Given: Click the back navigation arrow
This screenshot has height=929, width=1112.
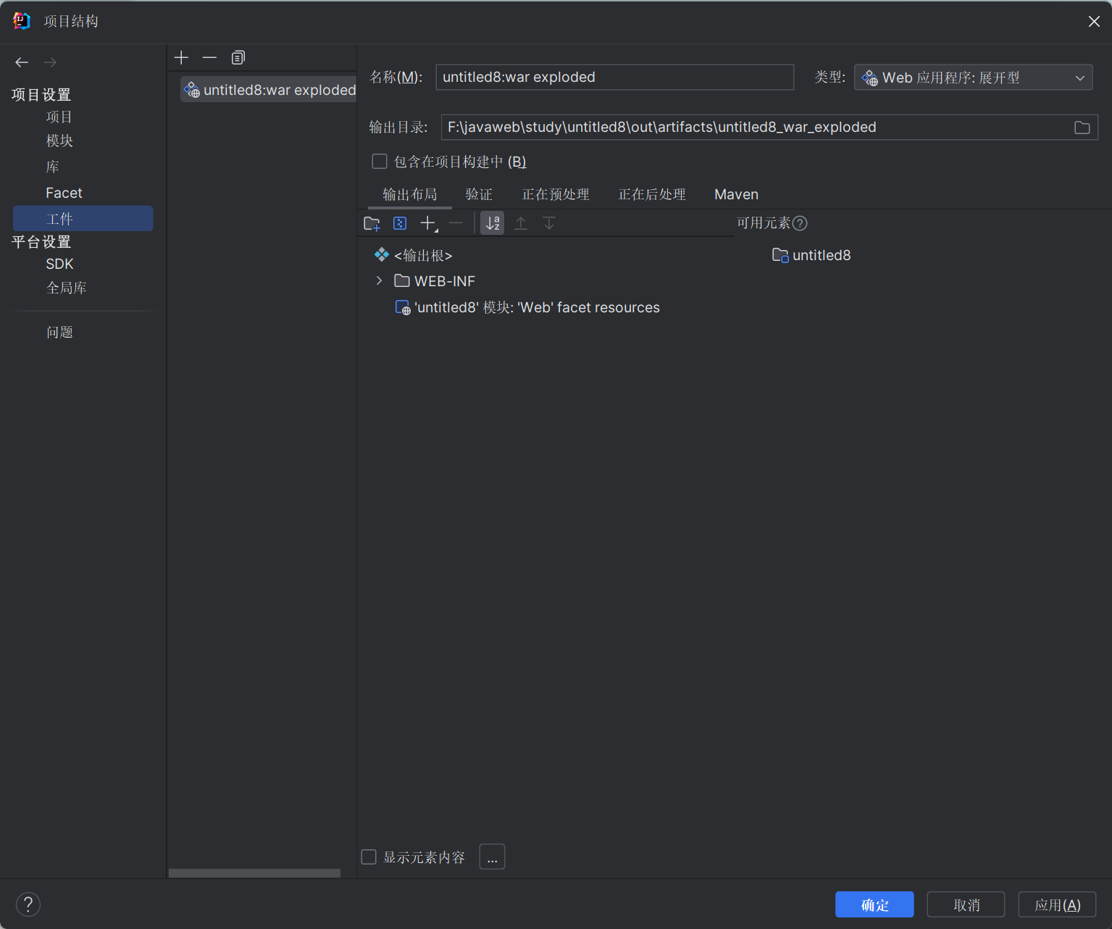Looking at the screenshot, I should pos(22,62).
